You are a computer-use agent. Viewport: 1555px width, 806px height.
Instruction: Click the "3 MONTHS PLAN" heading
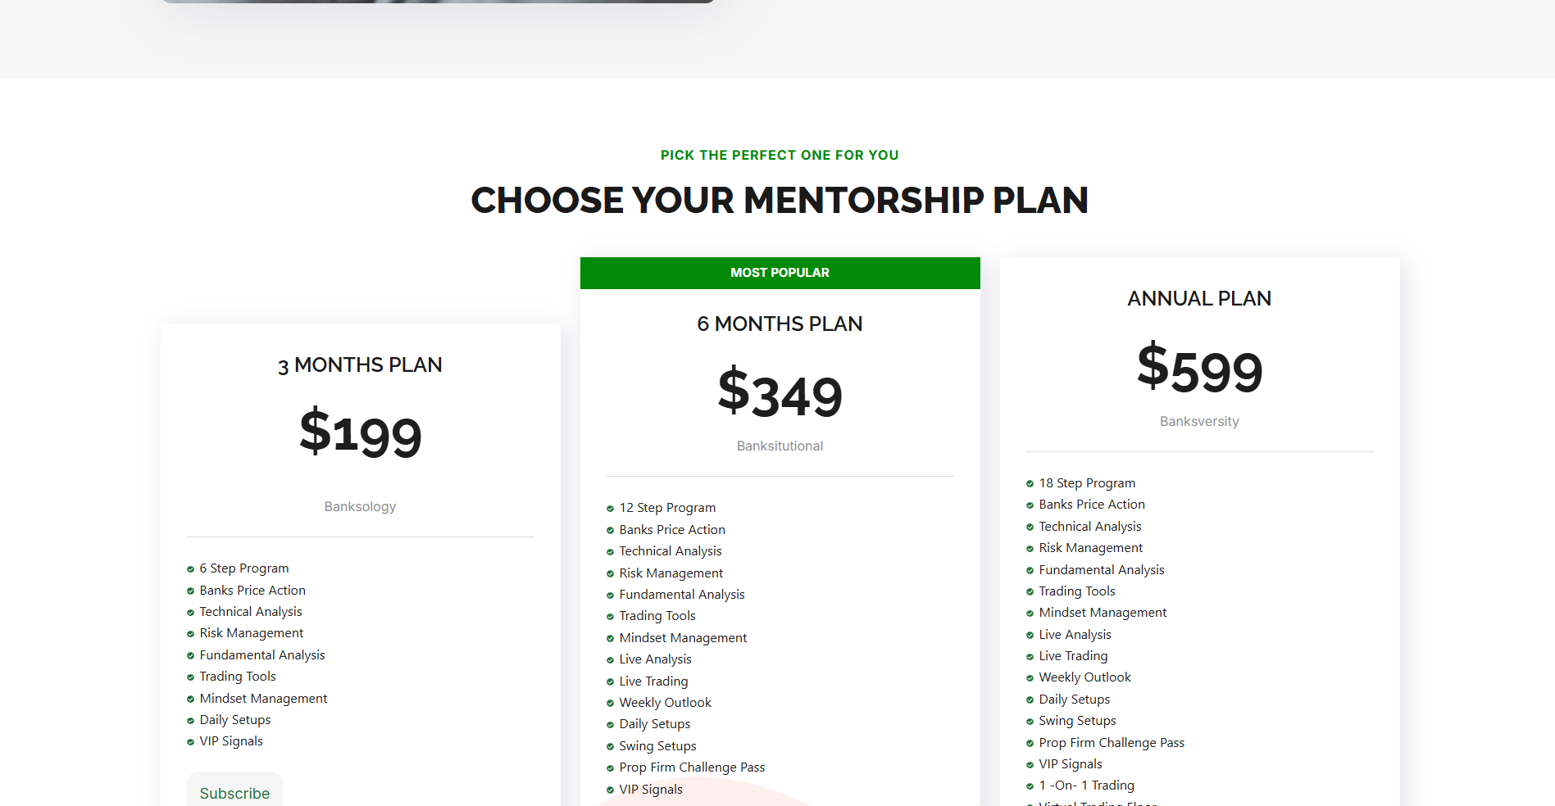(x=360, y=365)
